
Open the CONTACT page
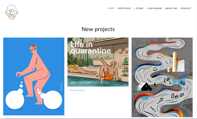pyautogui.click(x=186, y=8)
